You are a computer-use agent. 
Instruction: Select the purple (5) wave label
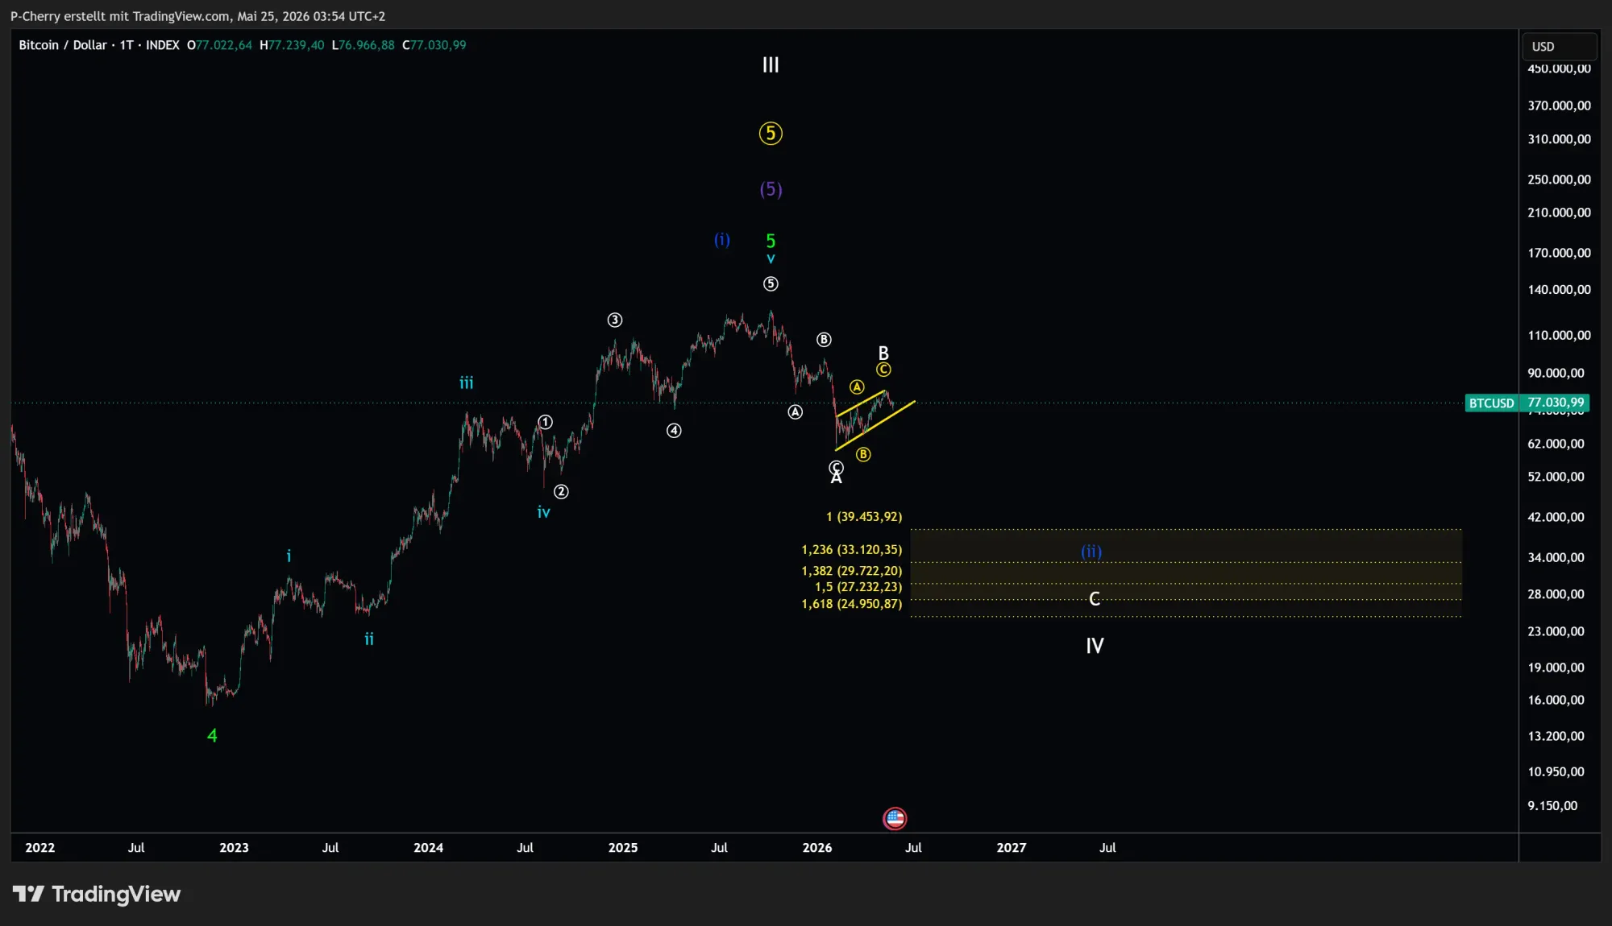(771, 189)
